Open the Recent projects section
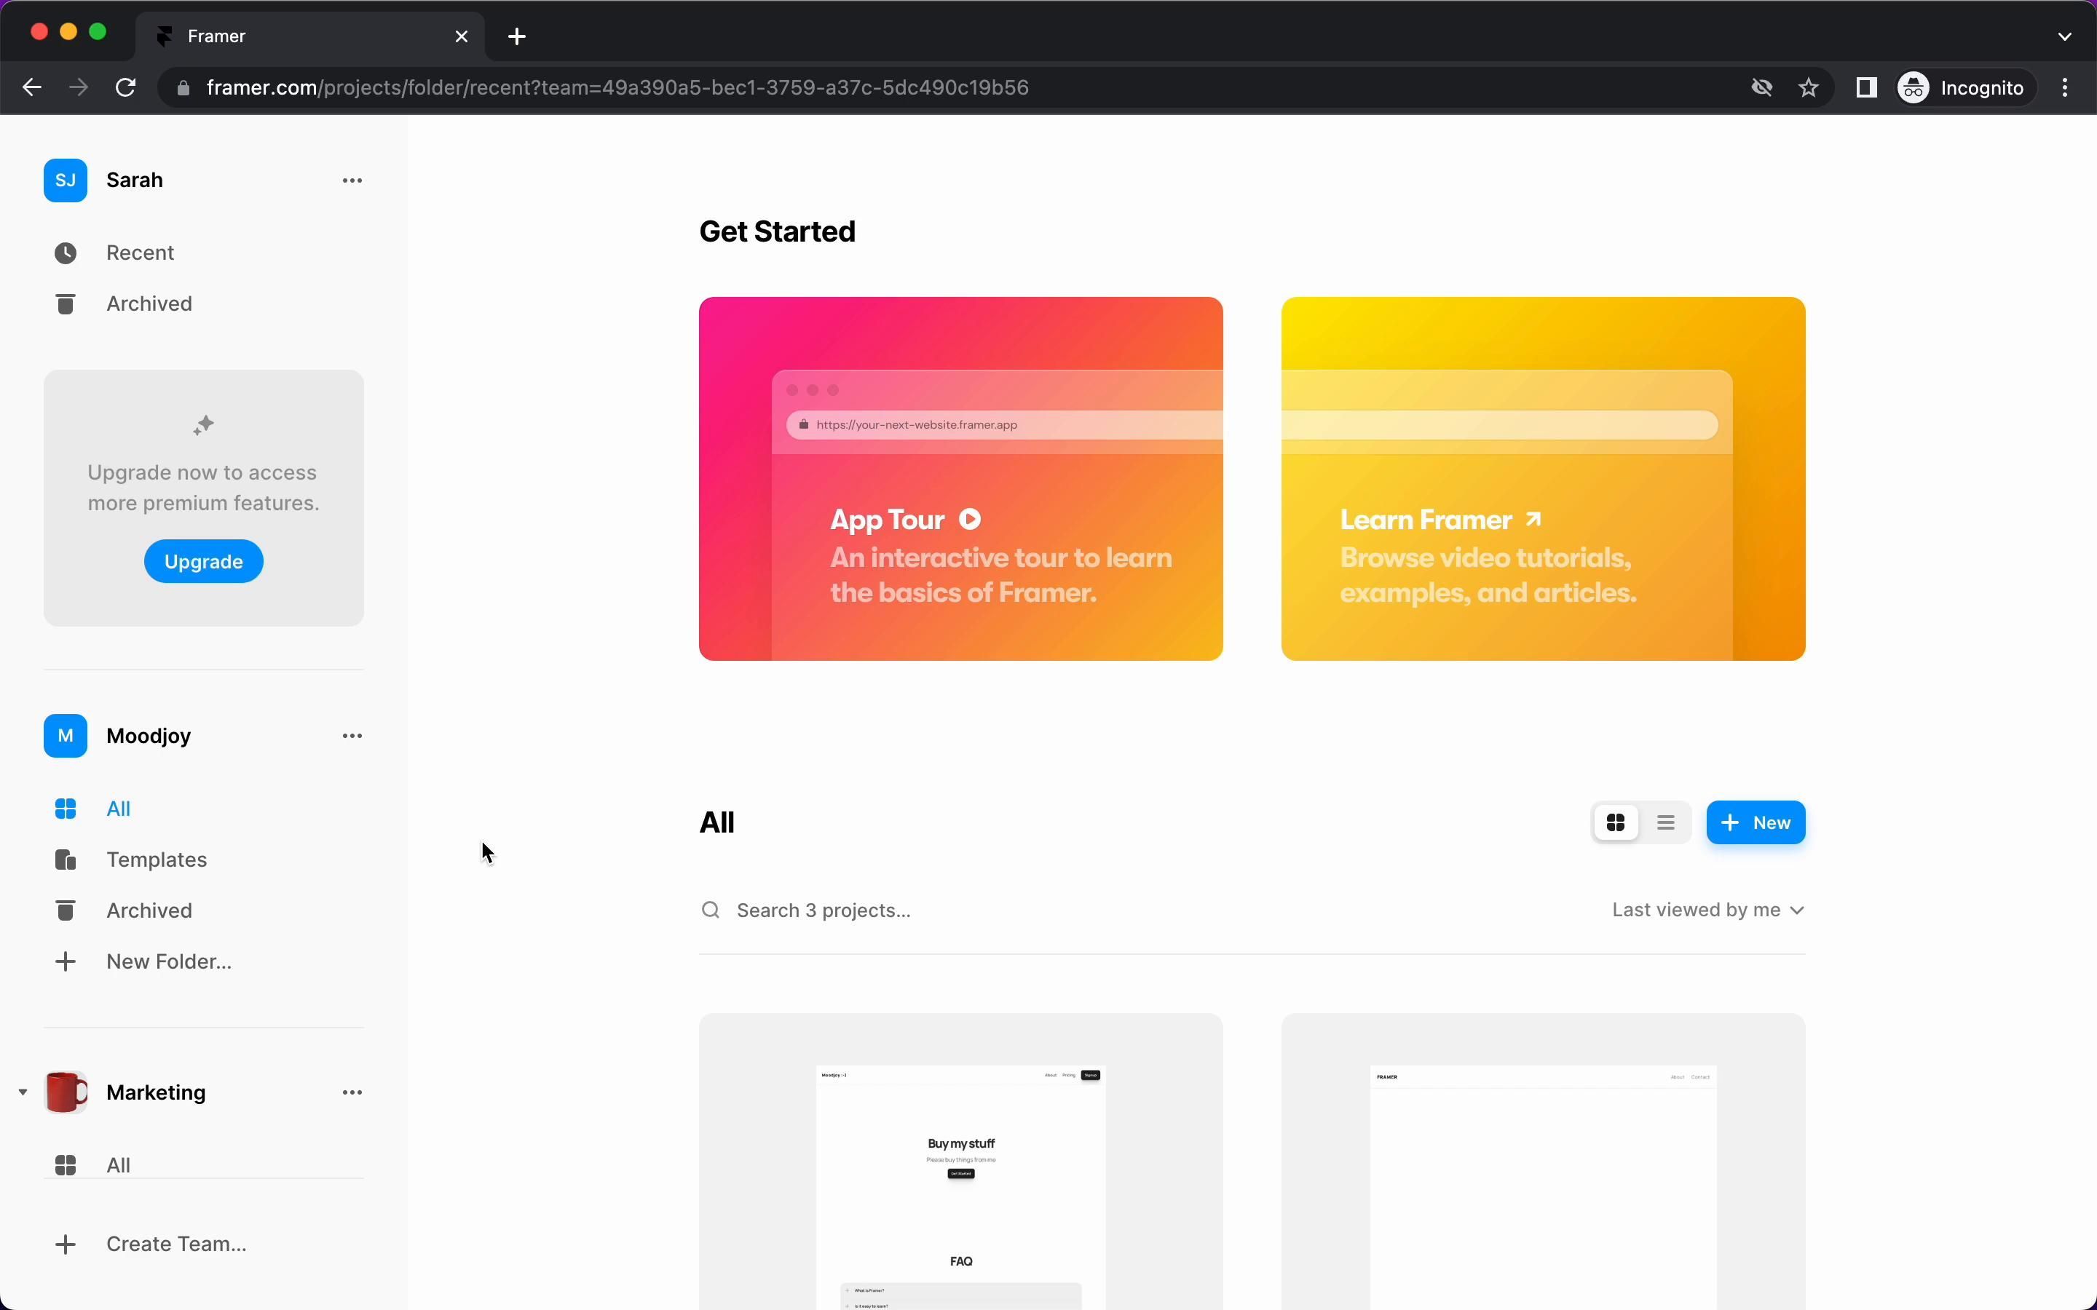Image resolution: width=2097 pixels, height=1310 pixels. click(140, 253)
